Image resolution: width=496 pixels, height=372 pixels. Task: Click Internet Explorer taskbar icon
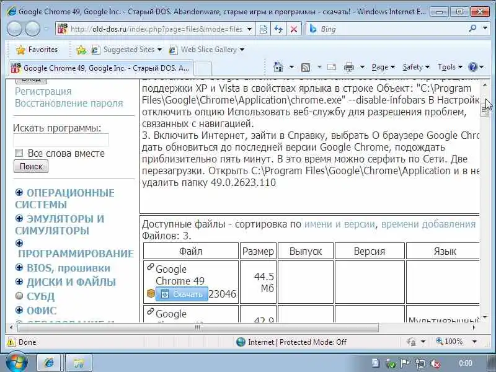click(49, 363)
